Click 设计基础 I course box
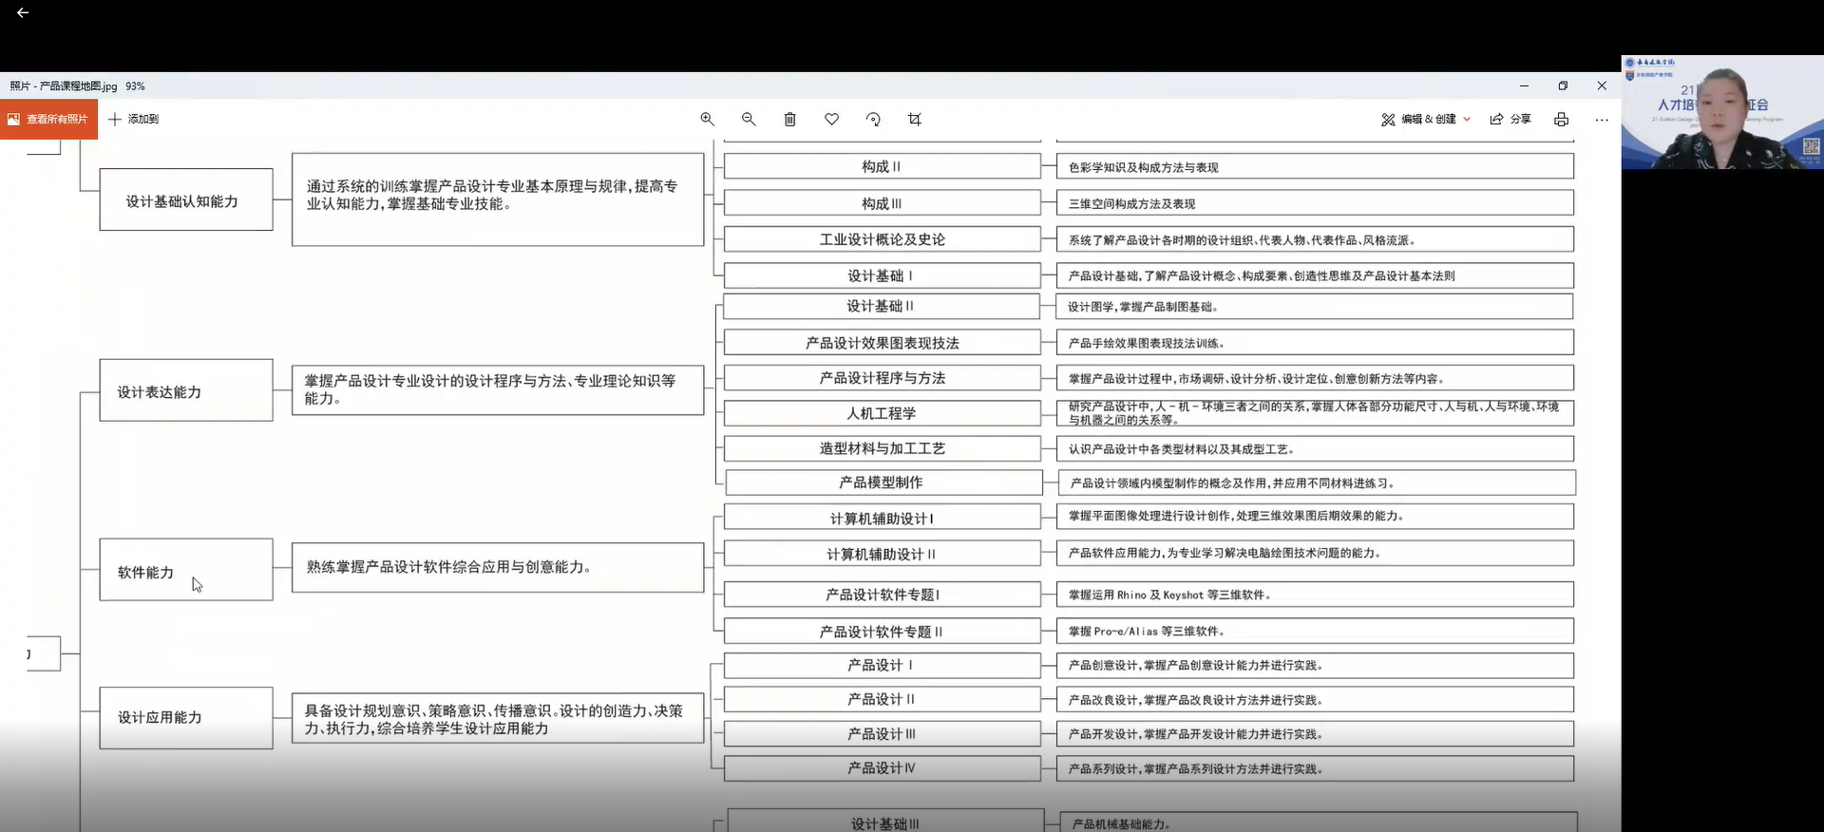Viewport: 1824px width, 832px height. pos(883,275)
